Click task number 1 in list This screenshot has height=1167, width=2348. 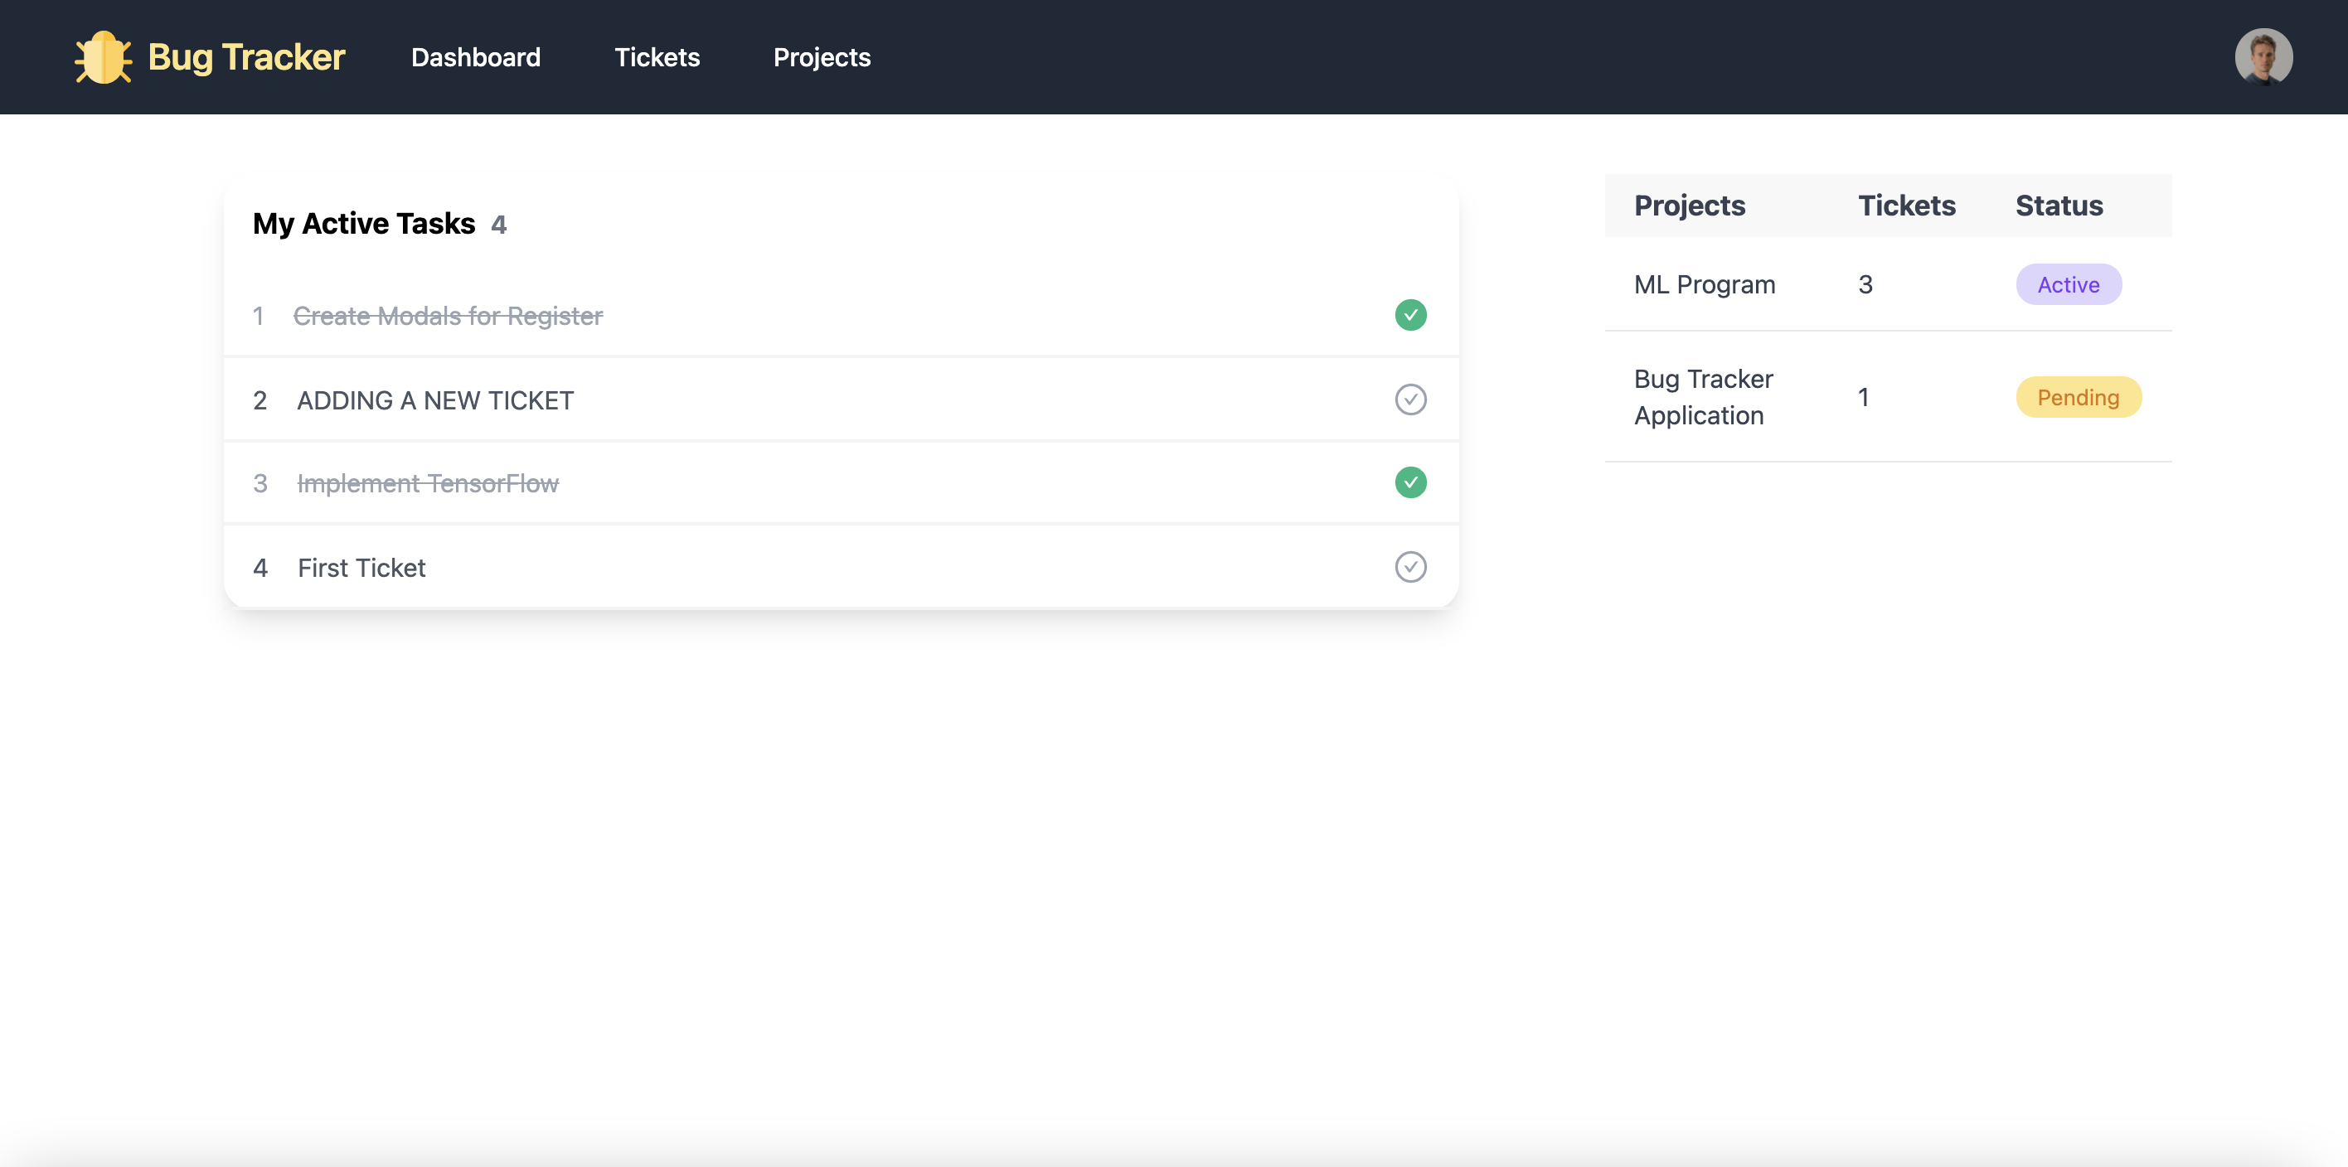click(259, 316)
